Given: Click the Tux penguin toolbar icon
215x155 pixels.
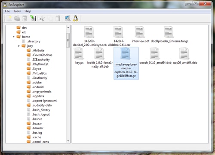Looking at the screenshot, I should [76, 18].
